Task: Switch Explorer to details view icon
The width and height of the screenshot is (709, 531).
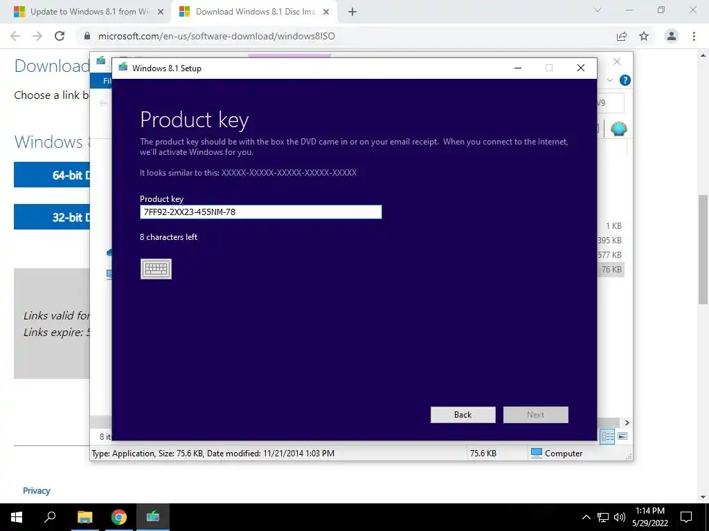Action: [608, 436]
